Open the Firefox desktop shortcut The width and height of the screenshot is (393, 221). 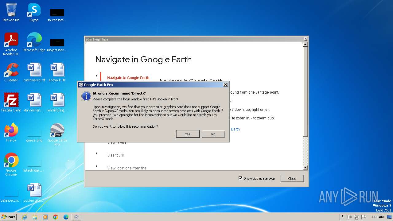[11, 133]
